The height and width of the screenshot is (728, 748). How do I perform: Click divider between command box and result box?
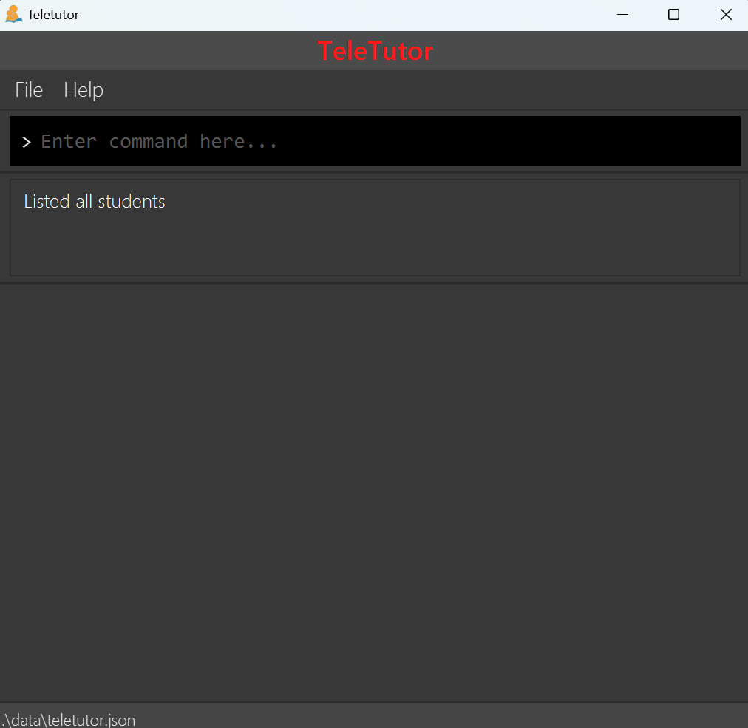coord(374,172)
